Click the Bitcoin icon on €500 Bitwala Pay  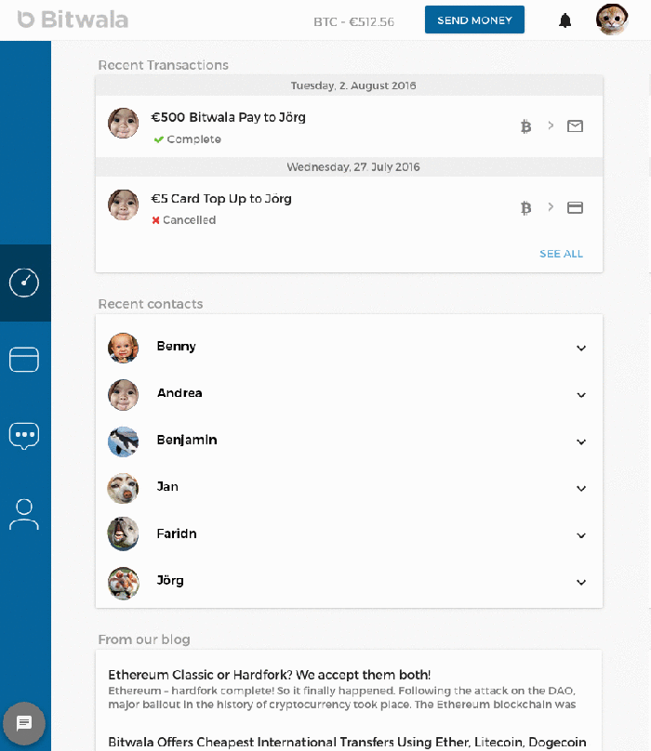tap(525, 126)
